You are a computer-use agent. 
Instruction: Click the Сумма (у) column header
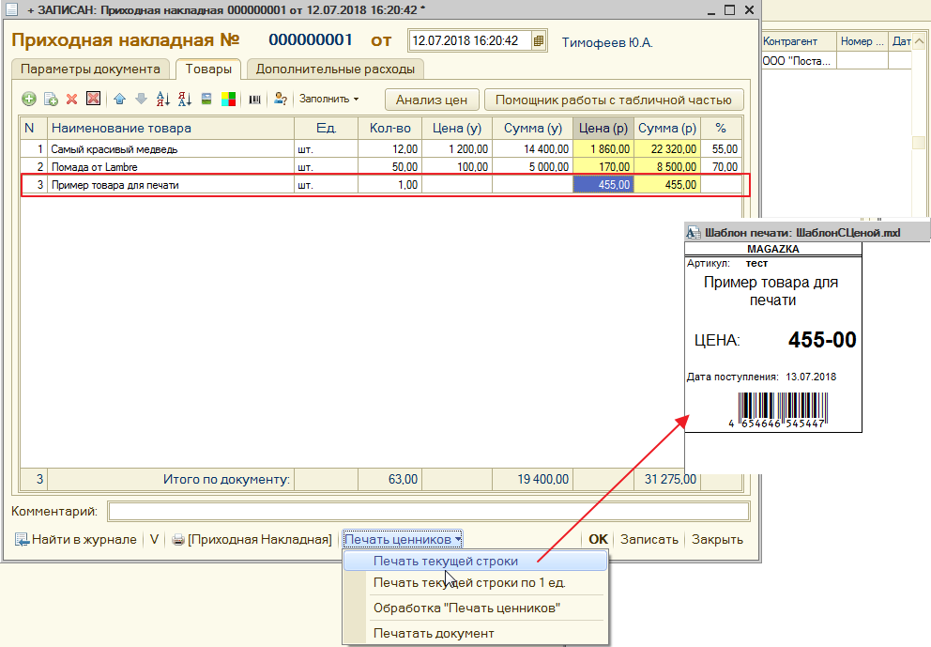pos(532,129)
